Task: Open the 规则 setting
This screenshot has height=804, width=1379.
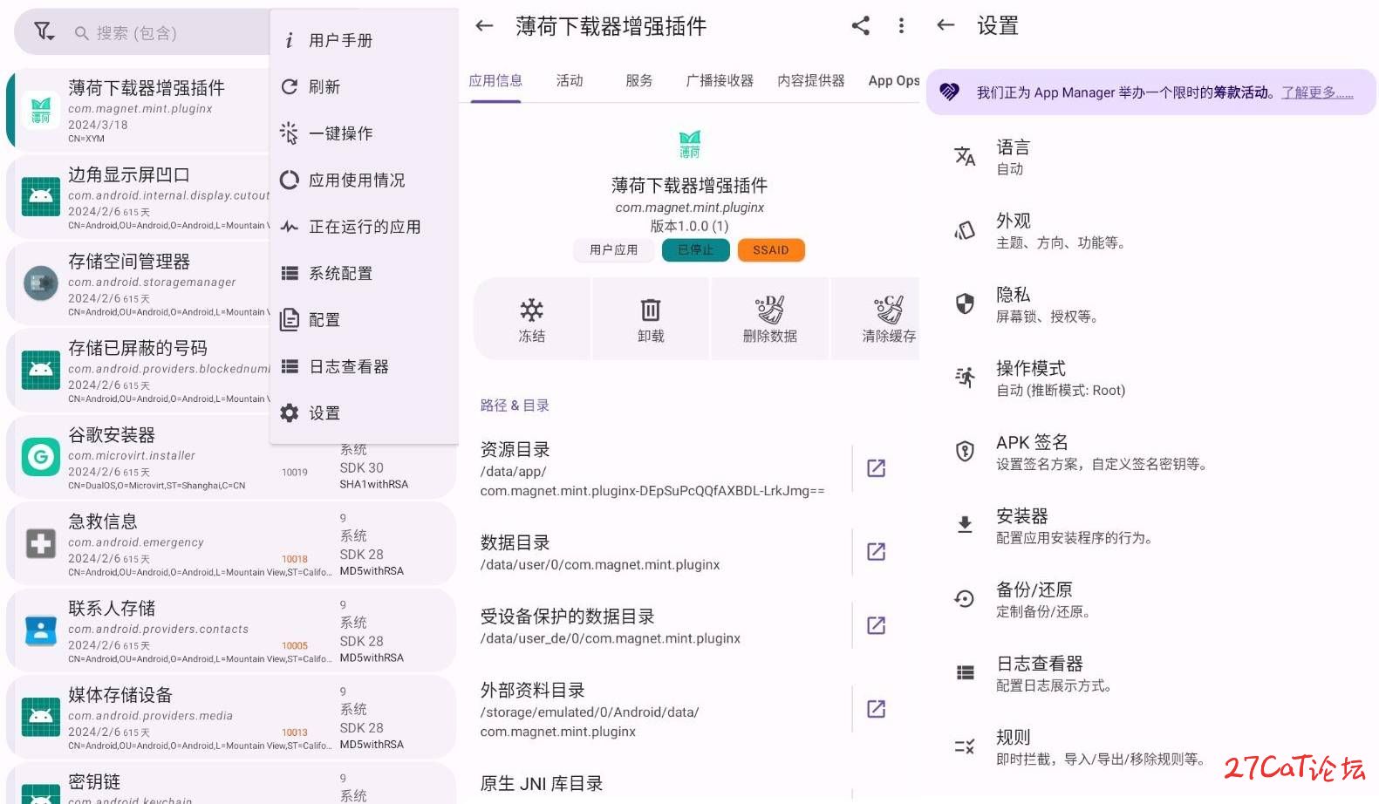Action: pyautogui.click(x=1151, y=746)
